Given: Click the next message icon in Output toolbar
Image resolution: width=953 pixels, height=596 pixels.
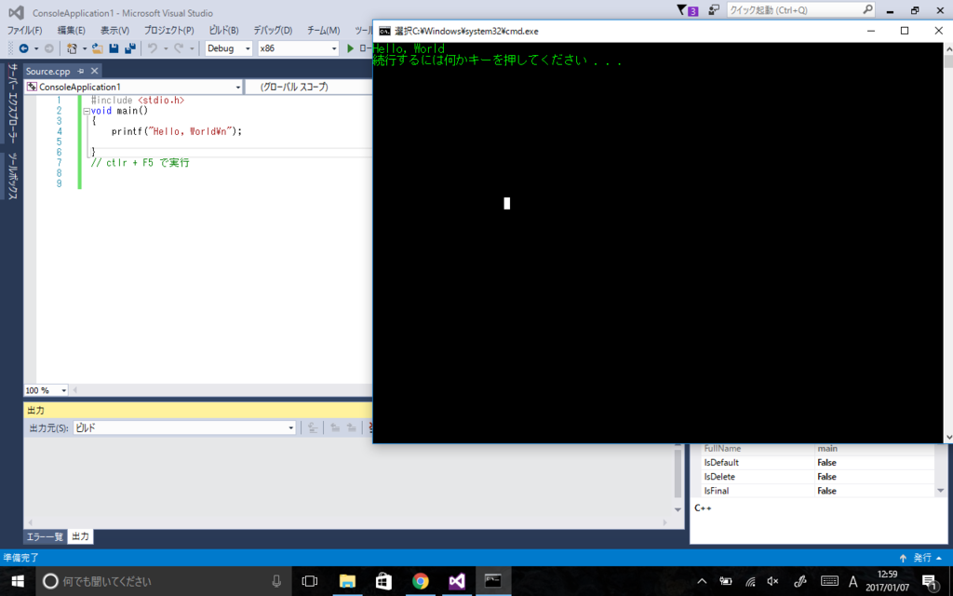Looking at the screenshot, I should 351,428.
